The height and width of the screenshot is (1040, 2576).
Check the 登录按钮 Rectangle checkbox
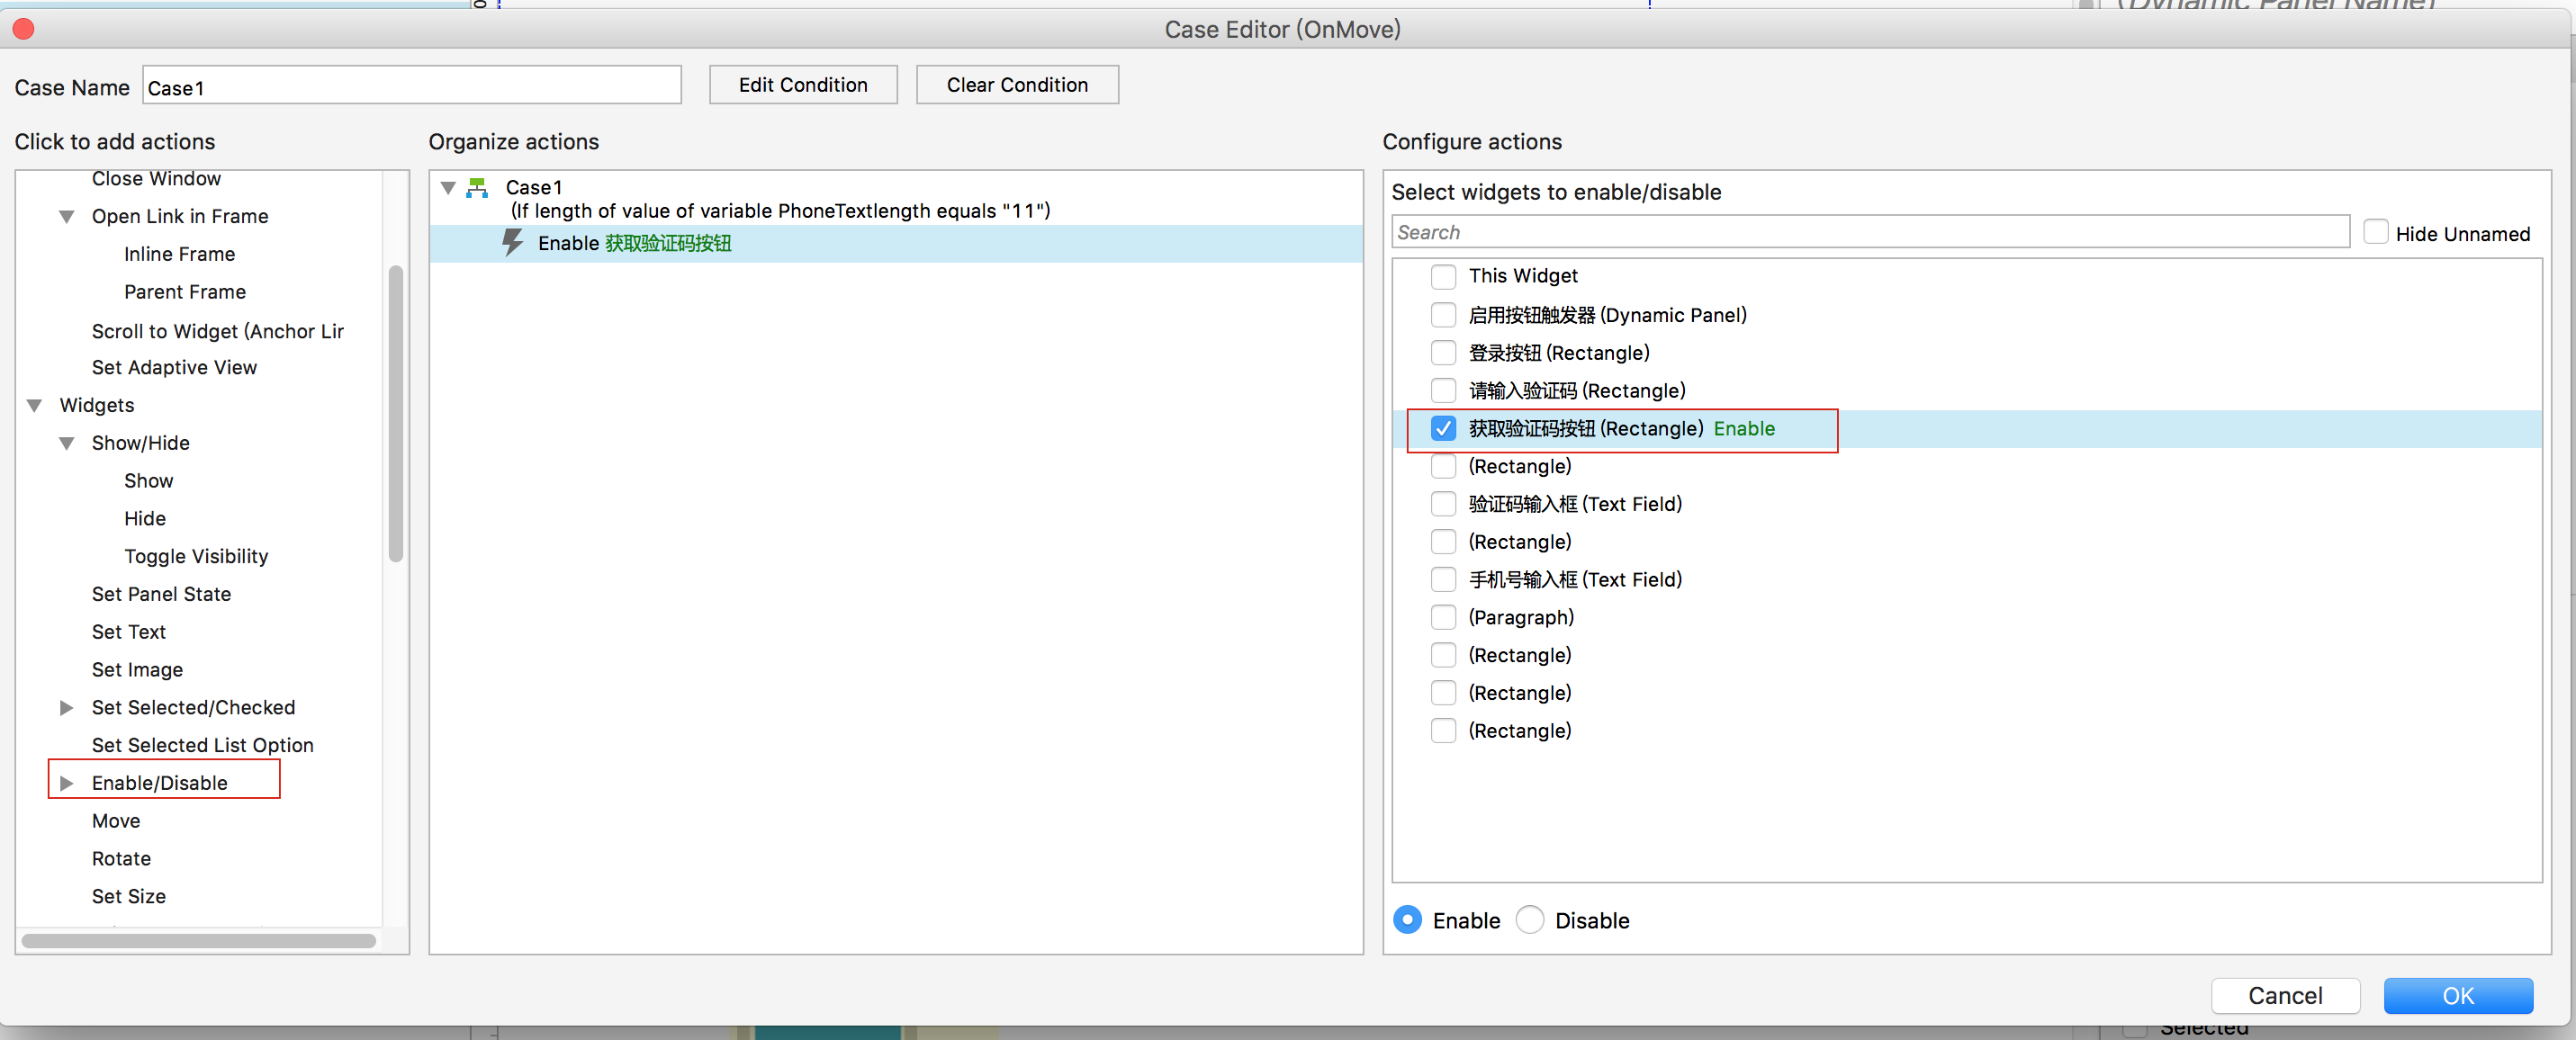[1442, 353]
